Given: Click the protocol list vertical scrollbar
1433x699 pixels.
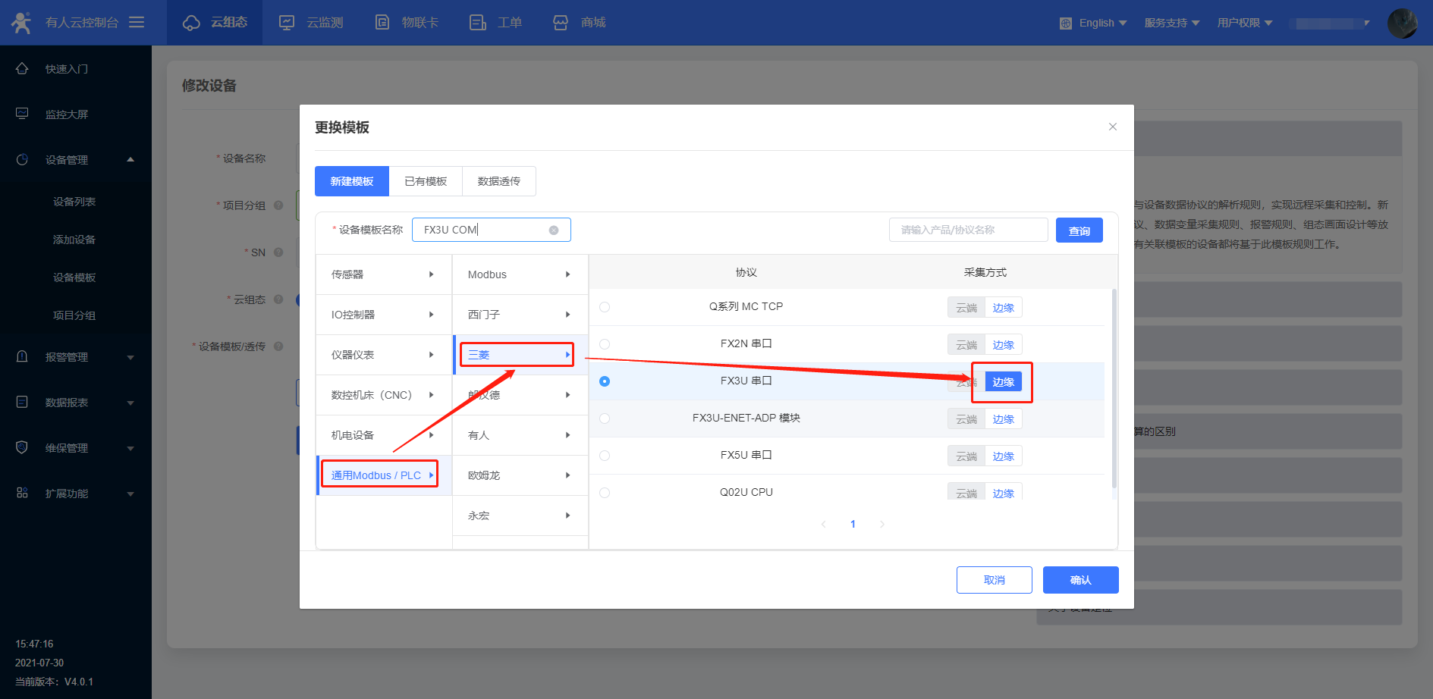Looking at the screenshot, I should (1114, 387).
